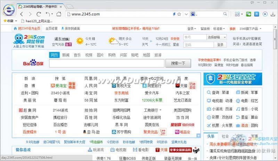
Task: Expand the 登录 dropdown in top bar
Action: 192,28
